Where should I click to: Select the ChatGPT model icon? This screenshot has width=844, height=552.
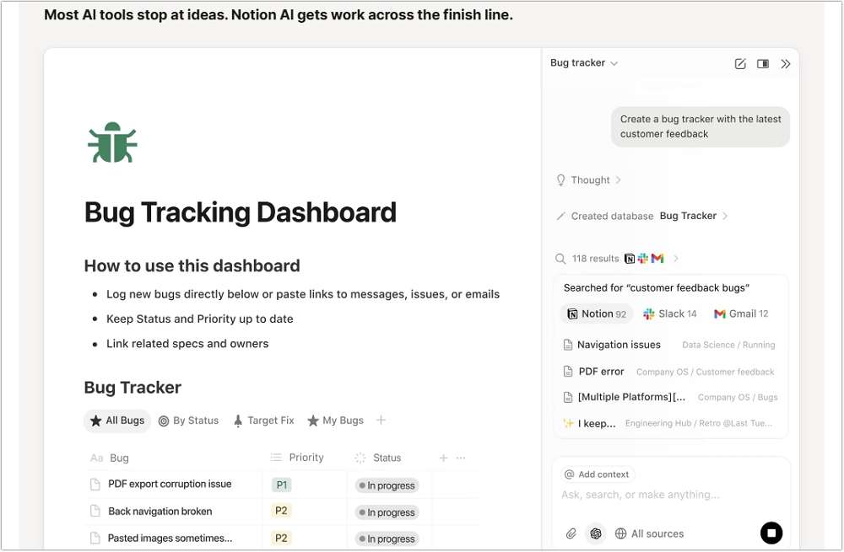[x=596, y=533]
